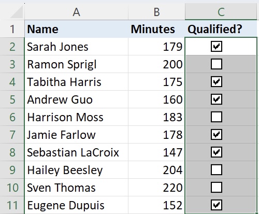Toggle Jamie Farlow's qualified checkbox

click(x=217, y=135)
